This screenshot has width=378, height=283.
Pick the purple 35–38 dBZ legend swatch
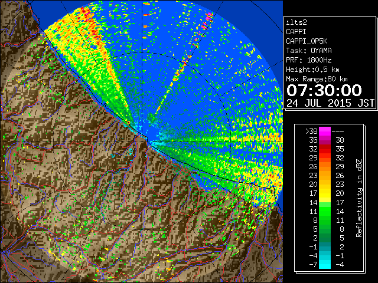[x=325, y=140]
